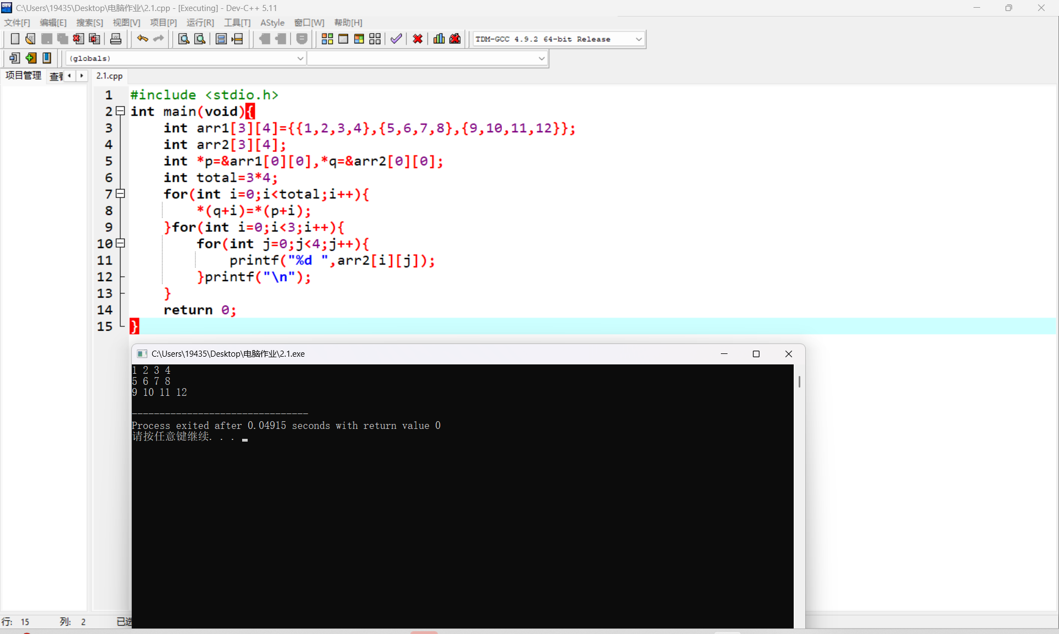The width and height of the screenshot is (1059, 634).
Task: Click the Profile analysis bar-chart icon
Action: (439, 39)
